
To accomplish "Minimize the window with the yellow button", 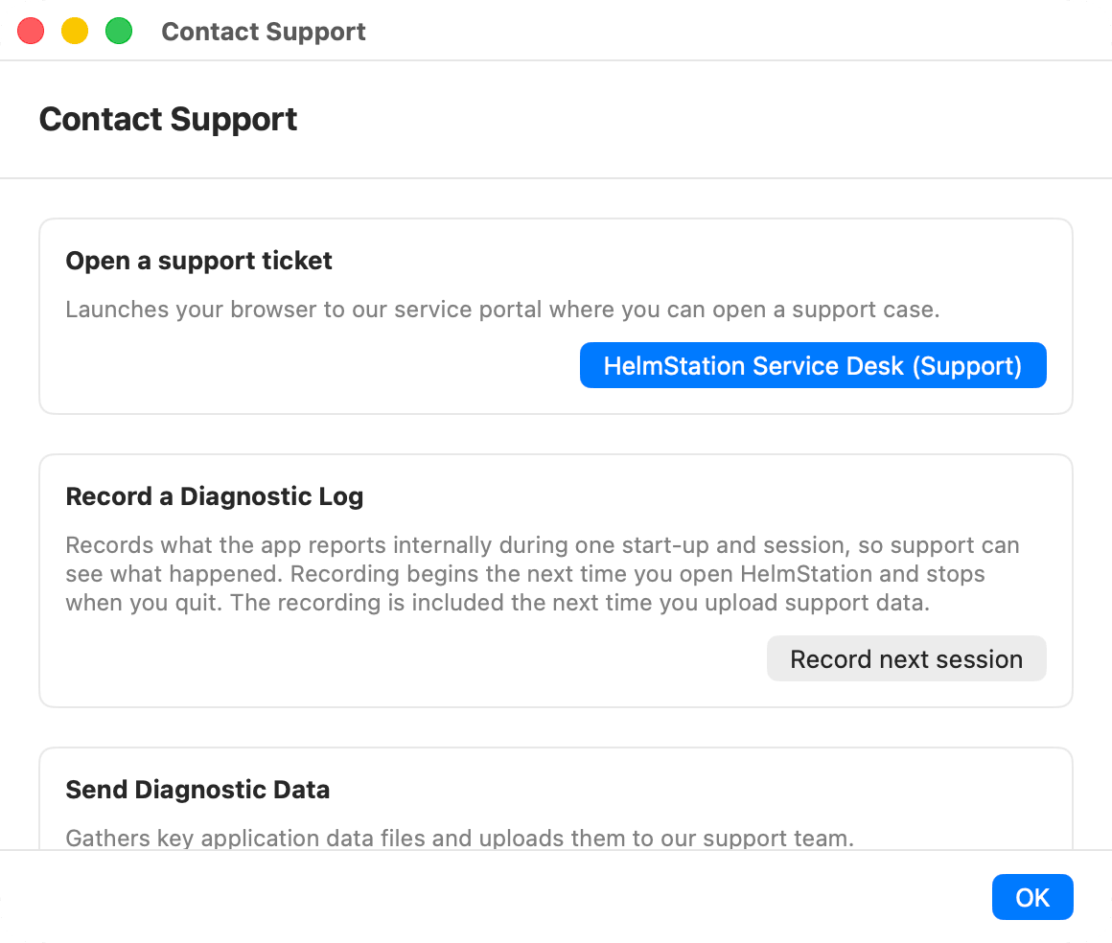I will pyautogui.click(x=75, y=32).
